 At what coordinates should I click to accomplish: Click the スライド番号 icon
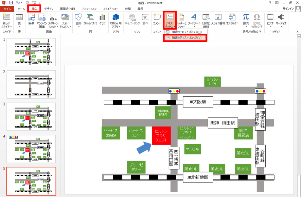click(x=218, y=17)
